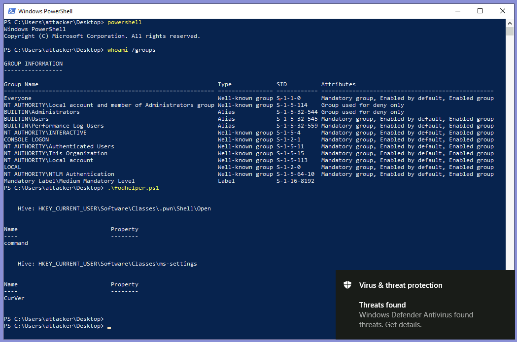The image size is (517, 342).
Task: Click the 'powershell' command on first line
Action: [125, 23]
